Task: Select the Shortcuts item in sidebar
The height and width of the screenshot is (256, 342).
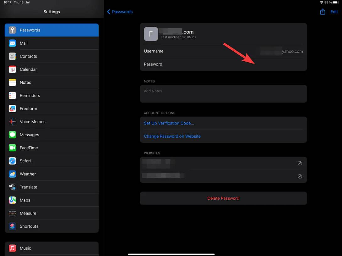Action: tap(52, 226)
